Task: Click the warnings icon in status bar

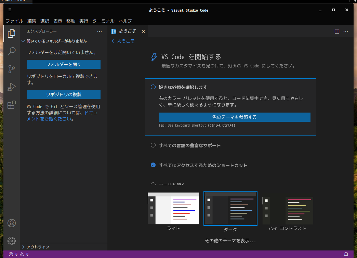Action: 22,254
